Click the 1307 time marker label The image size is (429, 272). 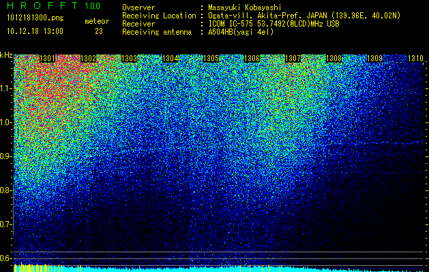[x=293, y=58]
